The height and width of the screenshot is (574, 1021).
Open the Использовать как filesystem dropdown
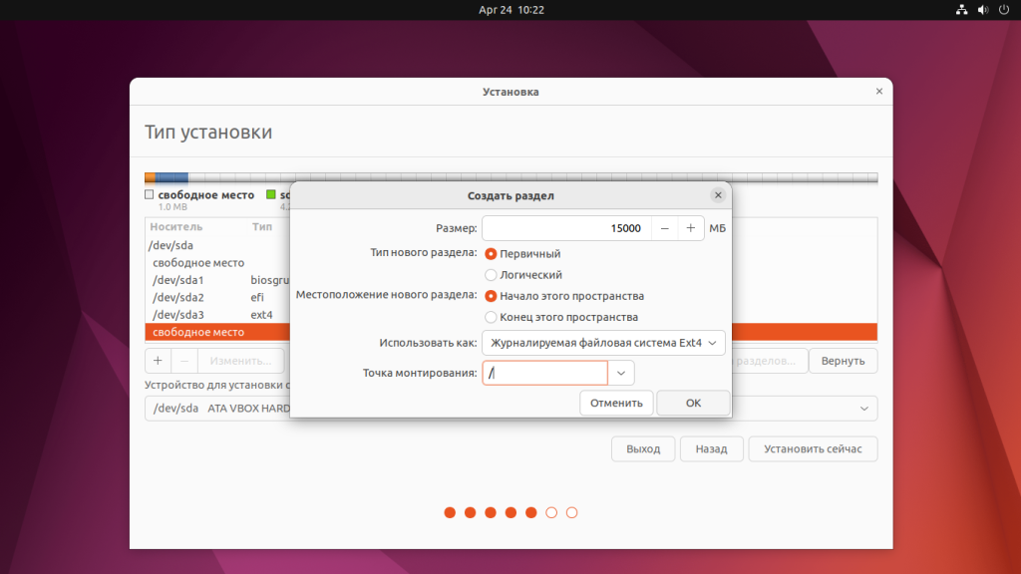point(603,343)
